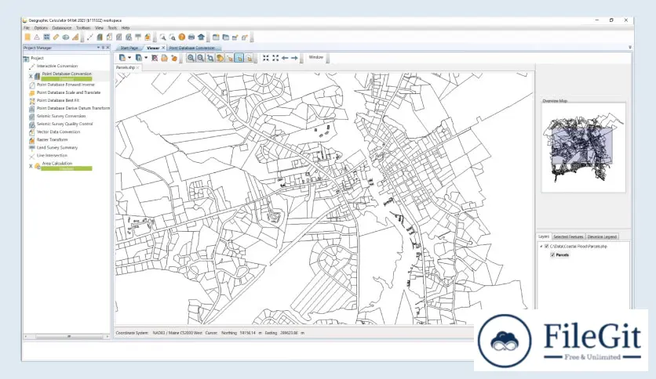Open the Toolbars menu
The height and width of the screenshot is (379, 656).
(x=83, y=28)
